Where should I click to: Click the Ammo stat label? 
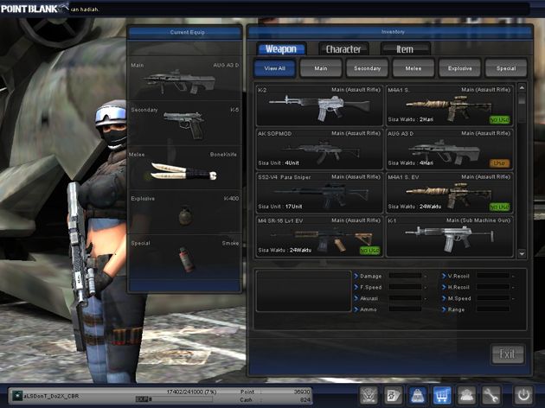point(368,309)
